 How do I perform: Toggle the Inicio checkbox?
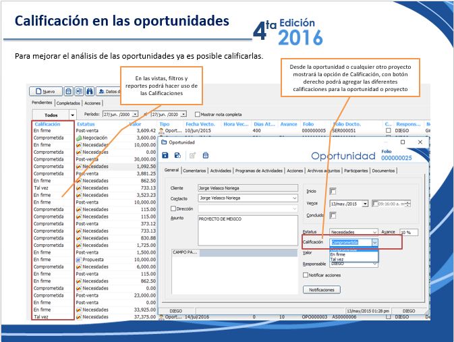point(333,191)
